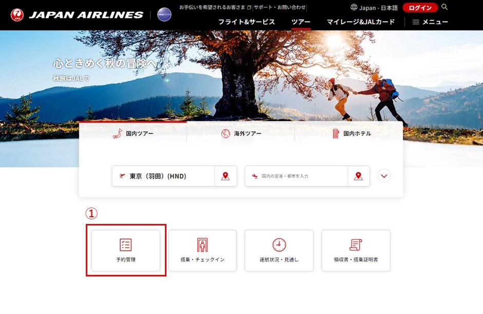The height and width of the screenshot is (314, 483).
Task: Click the oneworld alliance logo
Action: (164, 14)
